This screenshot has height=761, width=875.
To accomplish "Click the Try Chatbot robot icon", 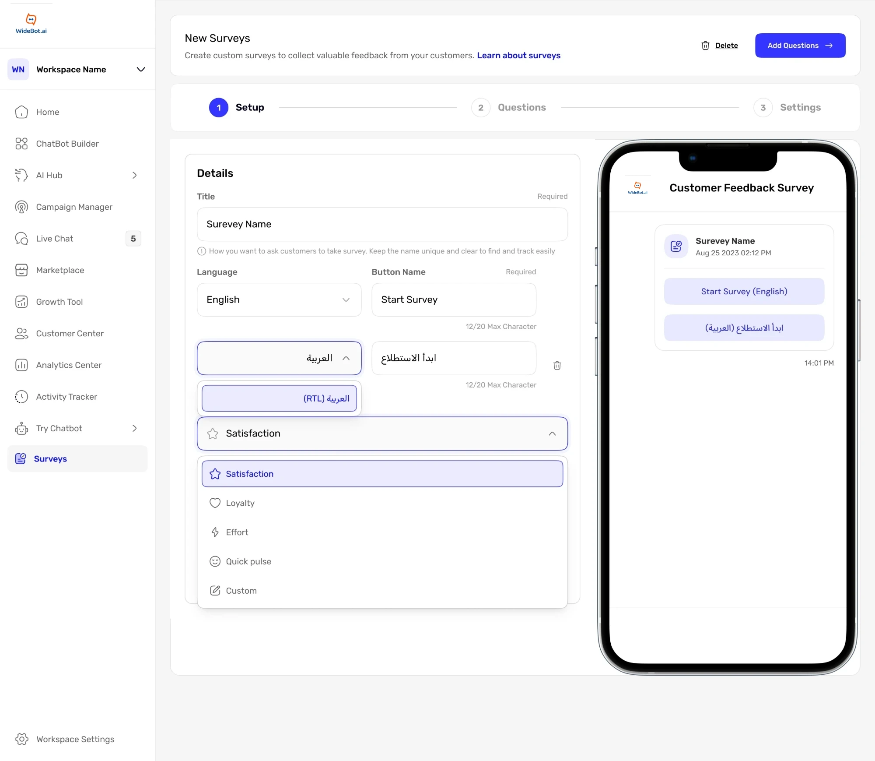I will pos(21,428).
